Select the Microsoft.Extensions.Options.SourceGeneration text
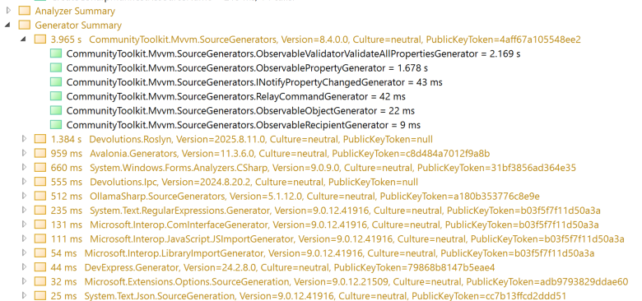The height and width of the screenshot is (301, 642). (x=356, y=282)
